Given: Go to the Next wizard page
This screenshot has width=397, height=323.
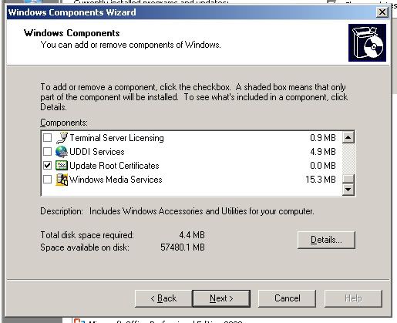Looking at the screenshot, I should [221, 298].
